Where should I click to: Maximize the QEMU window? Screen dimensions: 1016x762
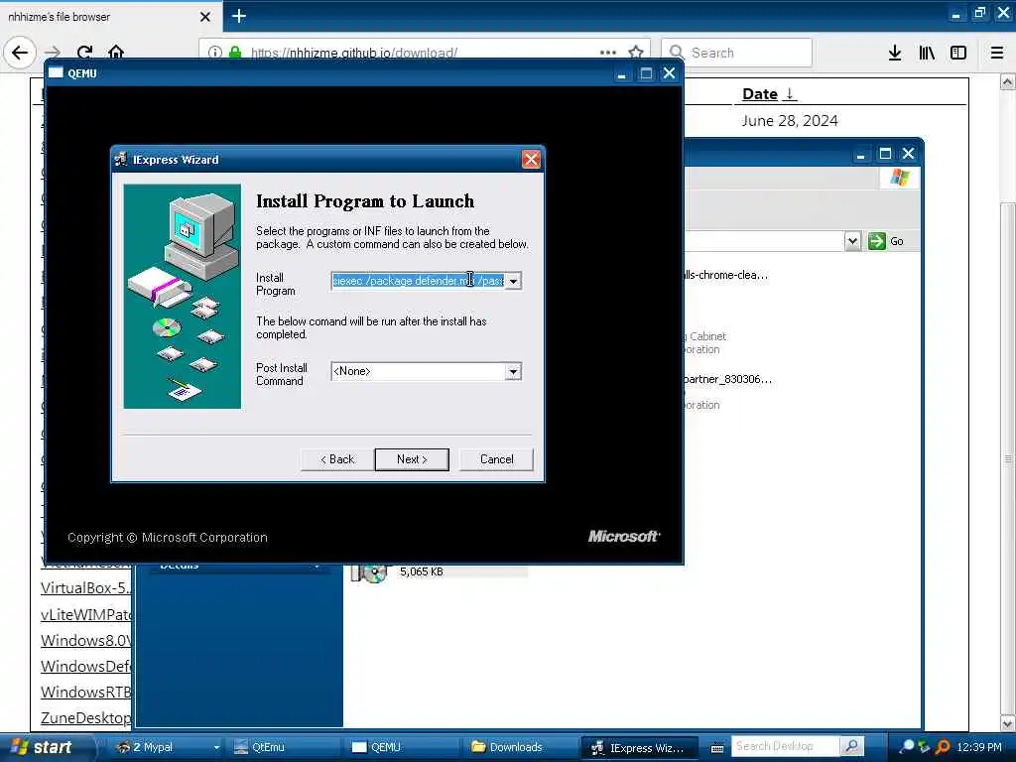click(645, 73)
